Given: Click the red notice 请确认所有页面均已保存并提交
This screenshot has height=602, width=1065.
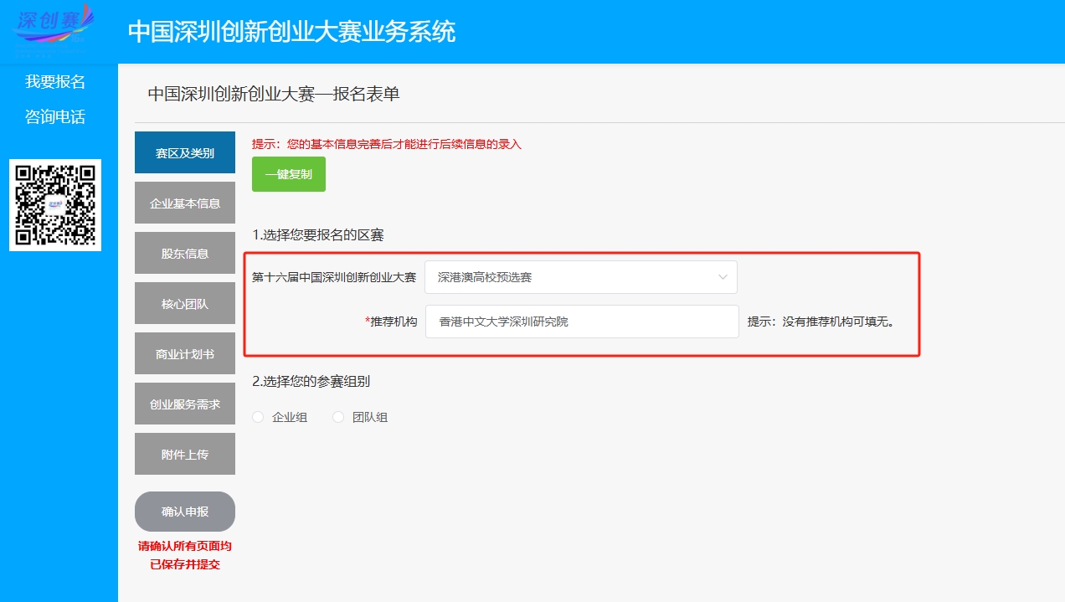Looking at the screenshot, I should pyautogui.click(x=185, y=555).
